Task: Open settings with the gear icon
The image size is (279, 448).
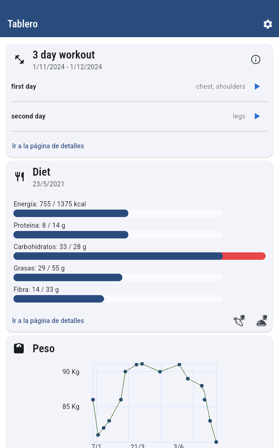Action: click(x=268, y=24)
